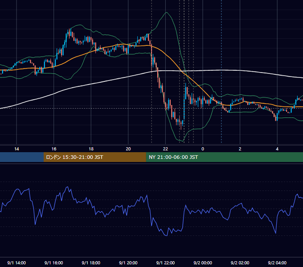
Task: Click the 9/2 04:00 timestamp on oscillator axis
Action: coord(277,263)
